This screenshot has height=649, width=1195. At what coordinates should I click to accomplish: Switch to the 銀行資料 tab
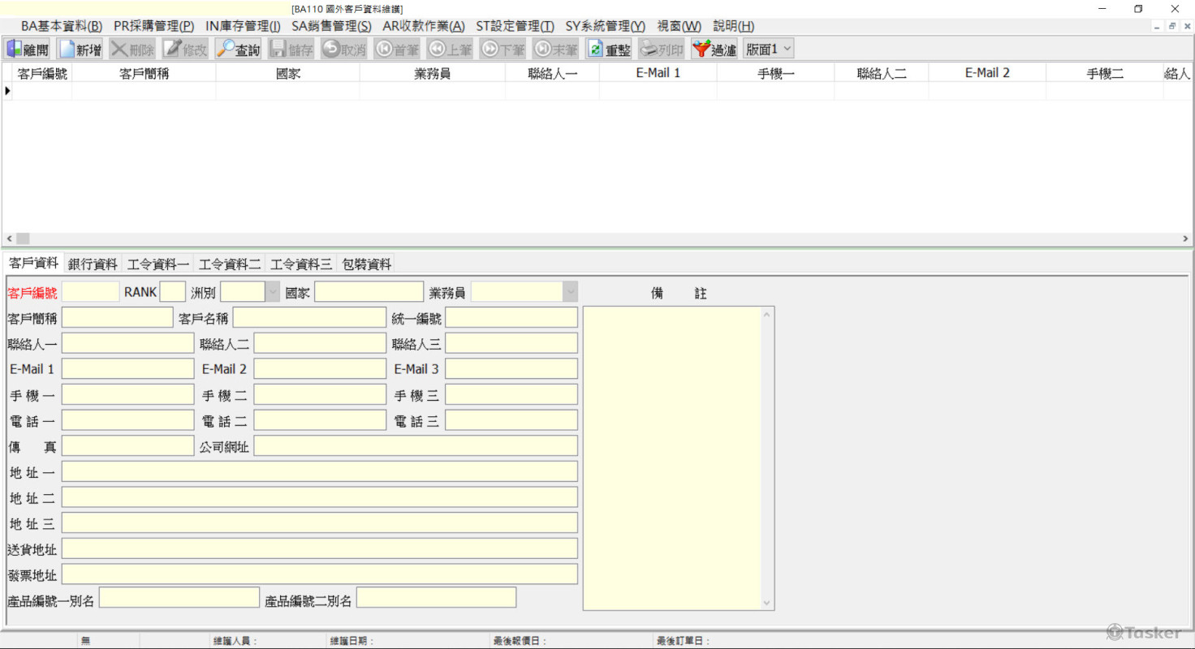pyautogui.click(x=93, y=264)
